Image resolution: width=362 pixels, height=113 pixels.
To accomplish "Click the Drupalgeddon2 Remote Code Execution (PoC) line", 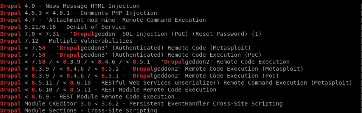I will [140, 76].
